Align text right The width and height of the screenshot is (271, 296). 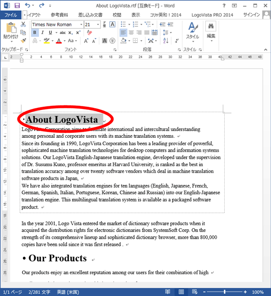pyautogui.click(x=139, y=32)
